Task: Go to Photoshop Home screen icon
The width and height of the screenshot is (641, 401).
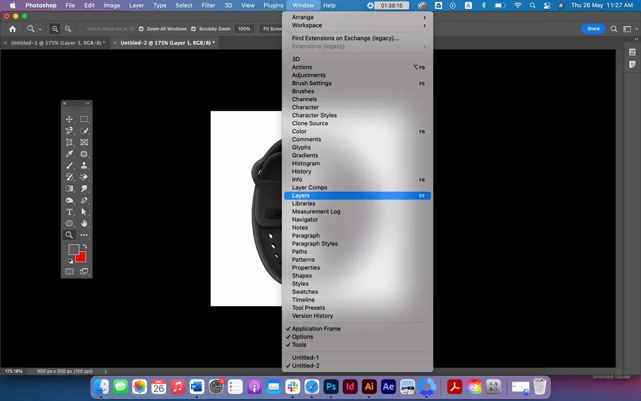Action: point(12,29)
